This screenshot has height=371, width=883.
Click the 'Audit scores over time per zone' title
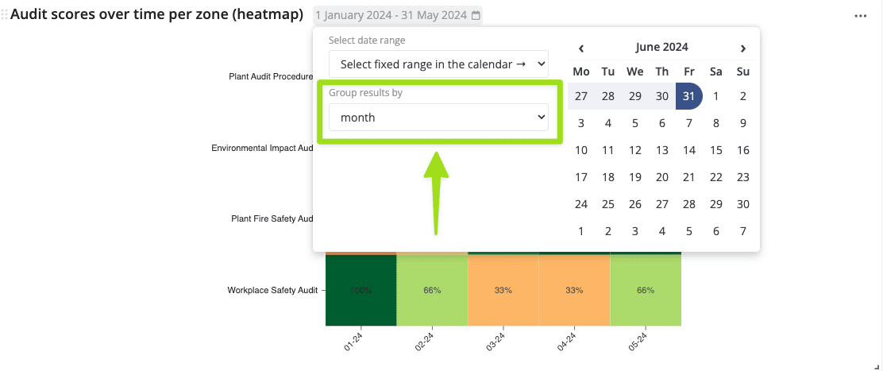pyautogui.click(x=156, y=15)
